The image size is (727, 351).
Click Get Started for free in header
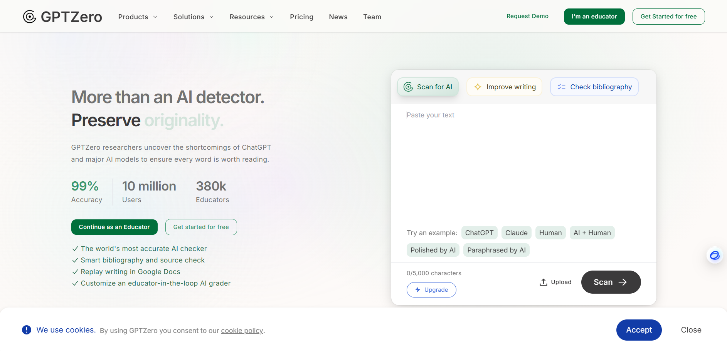pos(668,17)
